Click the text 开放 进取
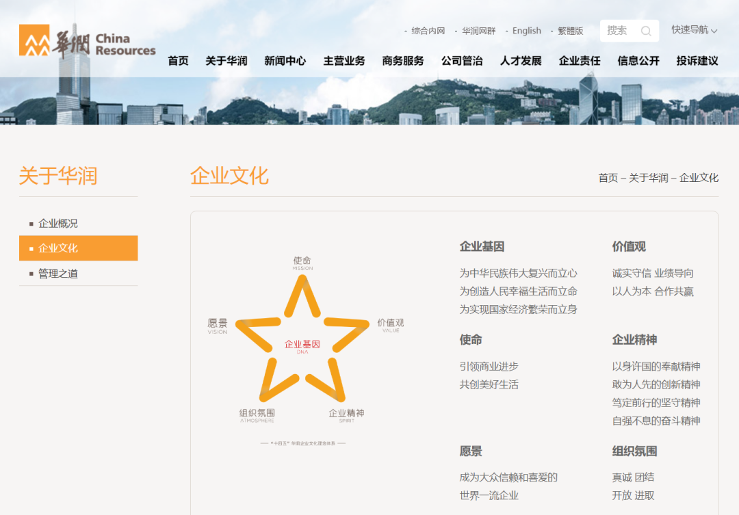Image resolution: width=739 pixels, height=515 pixels. [x=633, y=496]
